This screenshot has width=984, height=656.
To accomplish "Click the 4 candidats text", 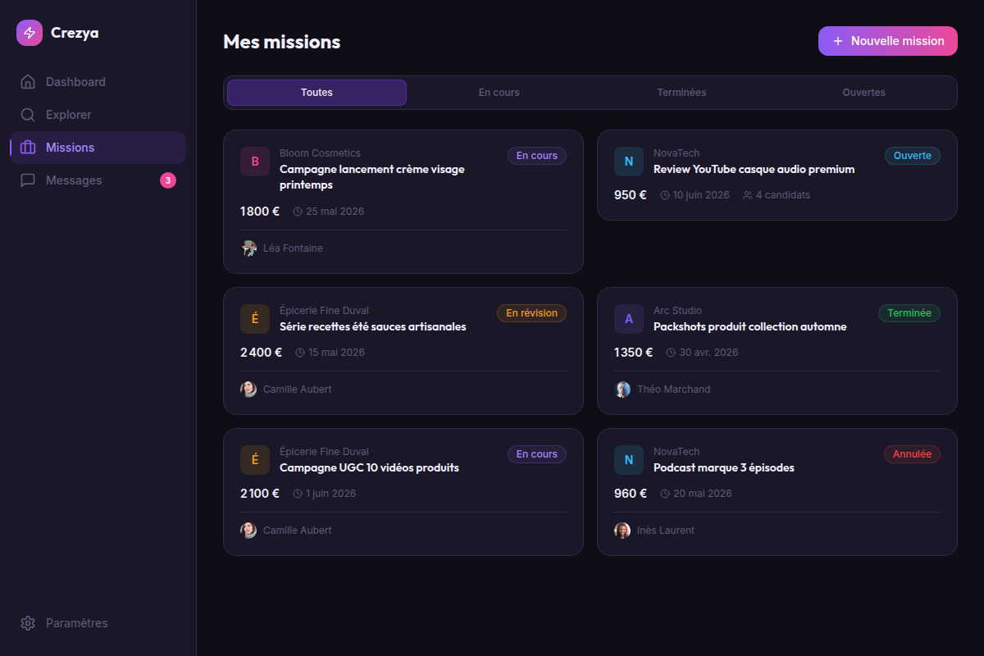I will click(783, 195).
